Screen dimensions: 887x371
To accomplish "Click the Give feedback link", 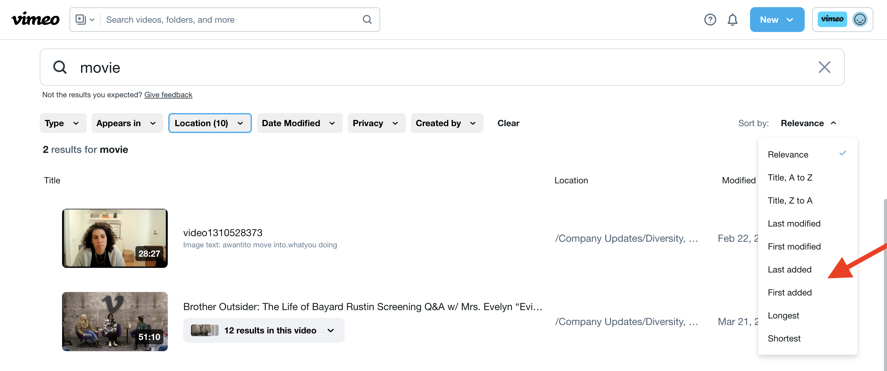I will click(x=168, y=94).
